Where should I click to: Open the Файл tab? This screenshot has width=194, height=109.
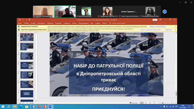tap(20, 23)
